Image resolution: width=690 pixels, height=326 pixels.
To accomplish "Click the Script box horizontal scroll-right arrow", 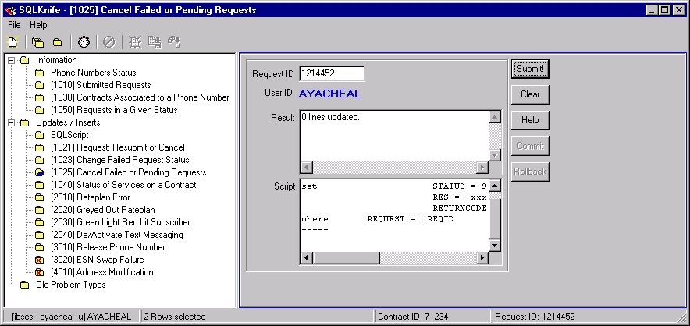I will 482,258.
